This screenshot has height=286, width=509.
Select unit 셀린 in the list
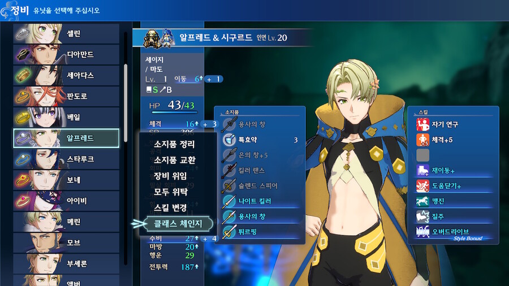[66, 33]
